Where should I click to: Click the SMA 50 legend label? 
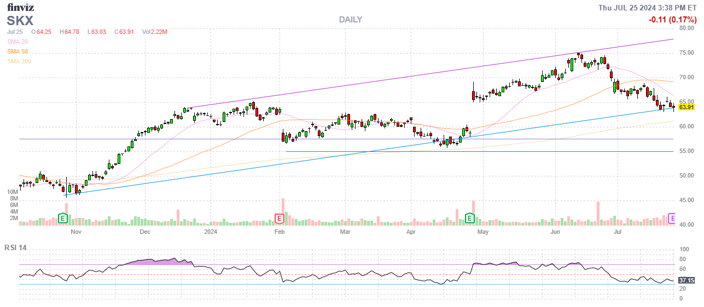point(17,51)
